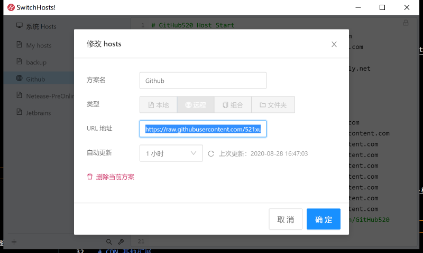Click the trash icon beside 删除当前方案
This screenshot has width=423, height=253.
(90, 177)
